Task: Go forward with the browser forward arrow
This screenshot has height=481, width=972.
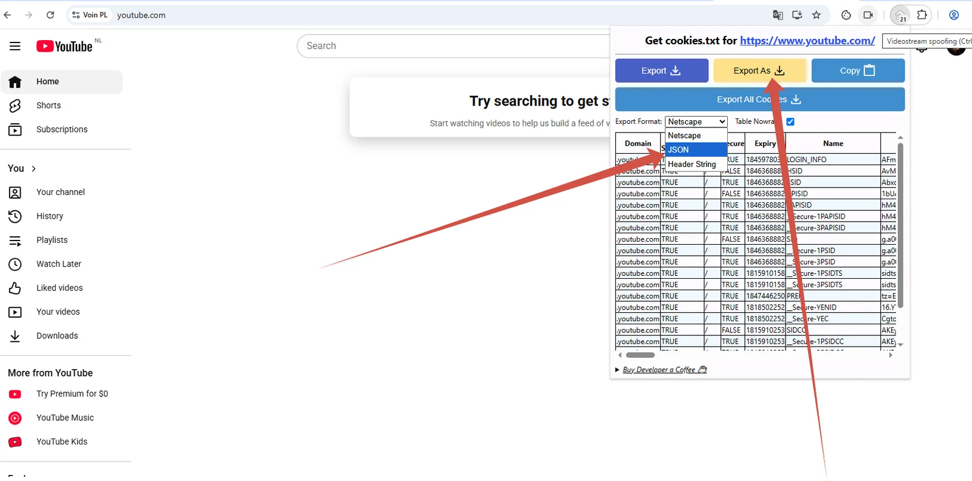Action: point(29,15)
